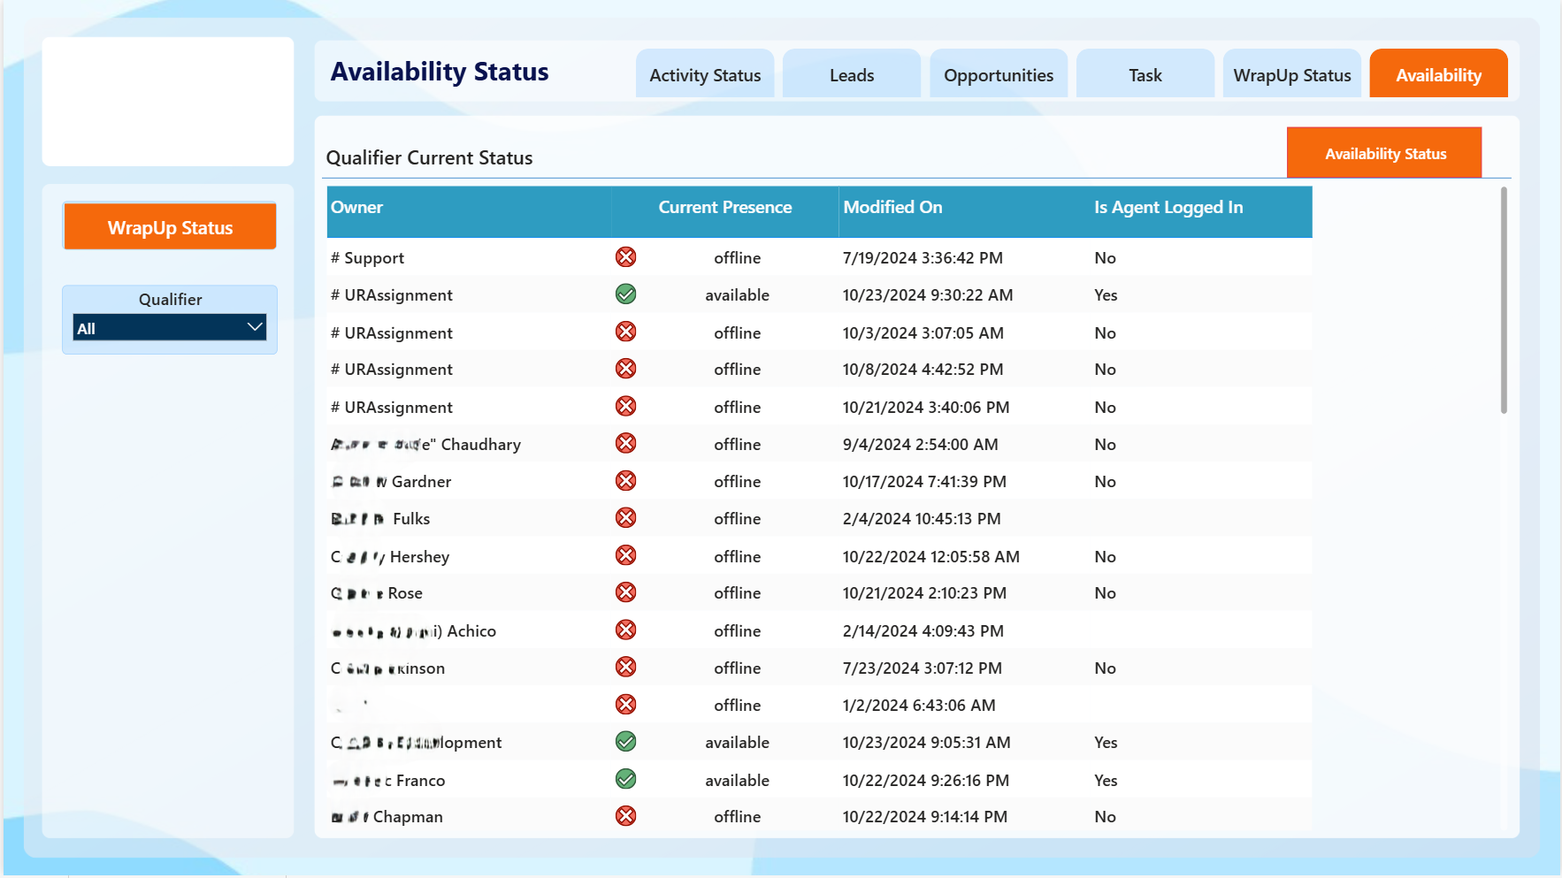
Task: Click the red X icon in Fulks row
Action: [x=625, y=518]
